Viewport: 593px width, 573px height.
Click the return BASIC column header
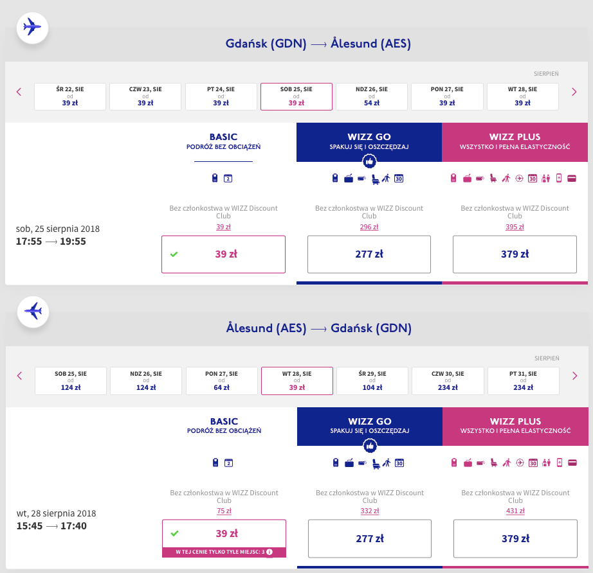click(224, 426)
